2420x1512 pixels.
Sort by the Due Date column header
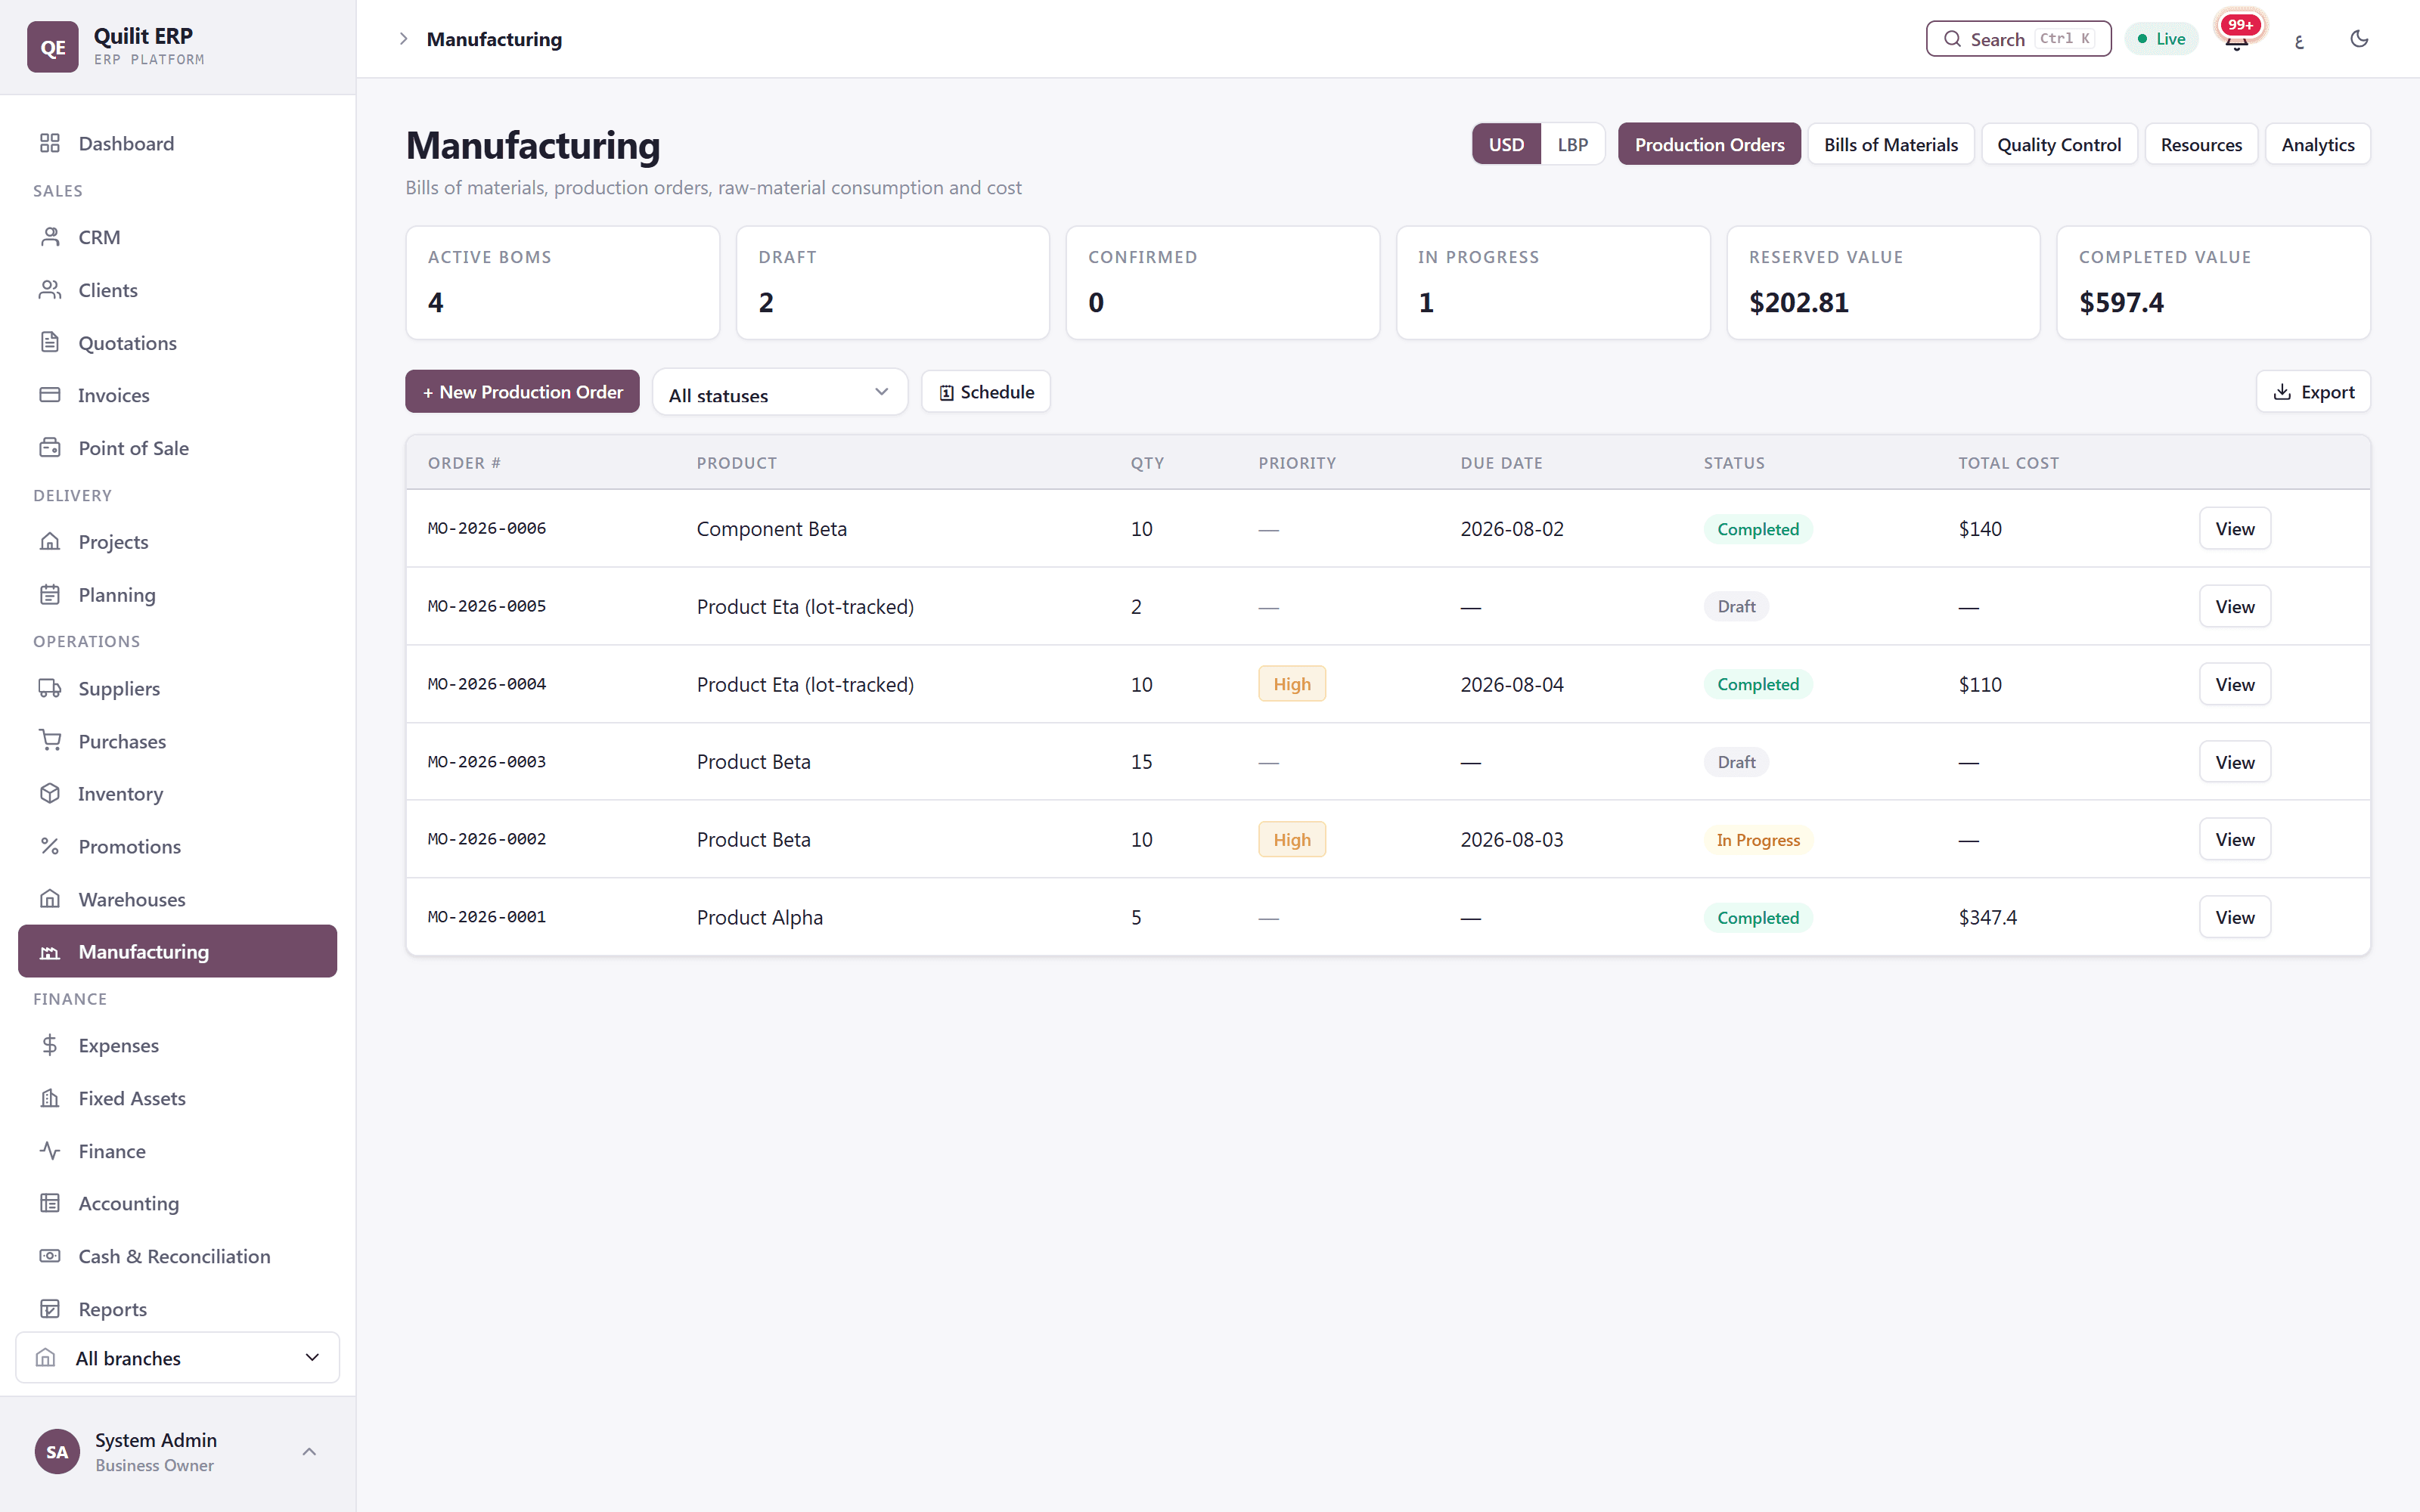(1501, 463)
